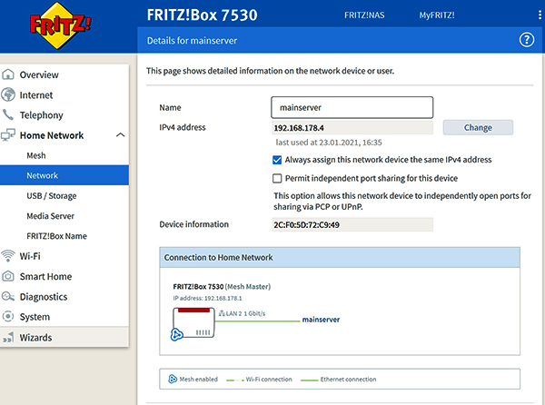
Task: Select the Mesh submenu item
Action: 64,155
